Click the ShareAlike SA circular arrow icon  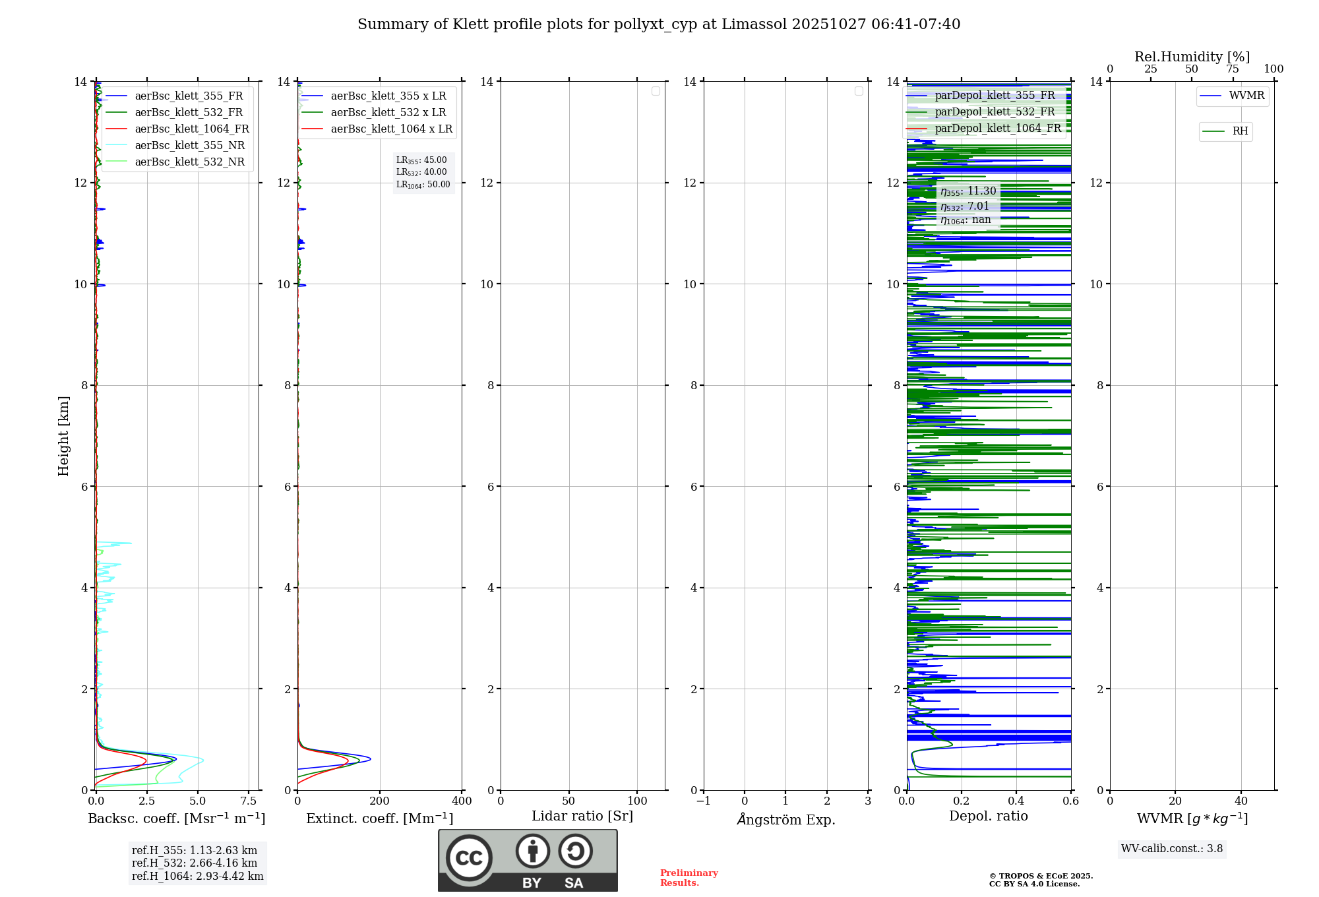click(x=575, y=851)
